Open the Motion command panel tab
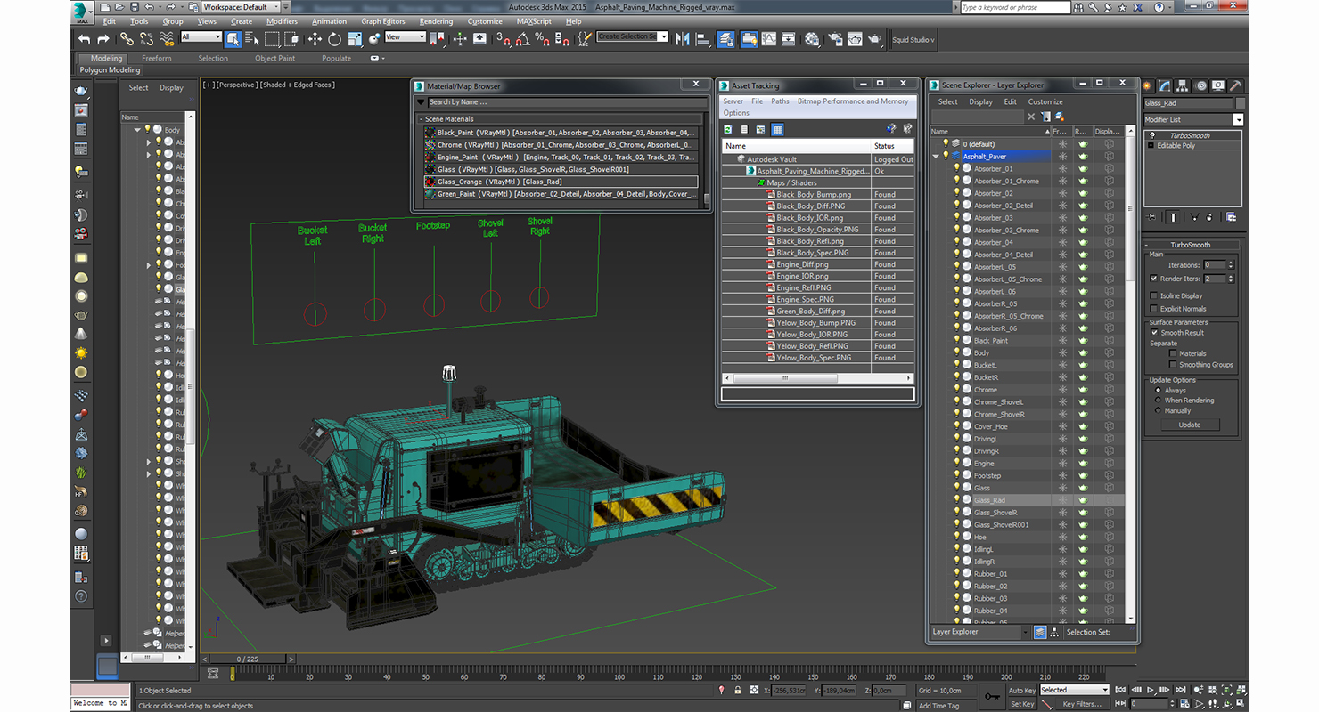Image resolution: width=1319 pixels, height=712 pixels. [1200, 85]
